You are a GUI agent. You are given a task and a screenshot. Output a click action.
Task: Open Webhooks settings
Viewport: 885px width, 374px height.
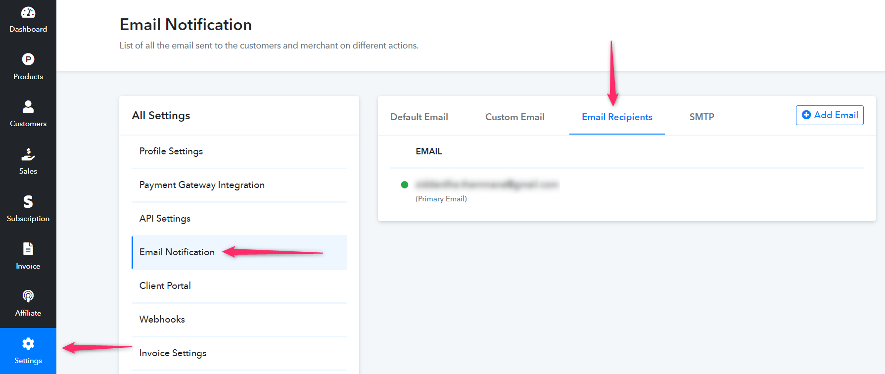coord(162,320)
